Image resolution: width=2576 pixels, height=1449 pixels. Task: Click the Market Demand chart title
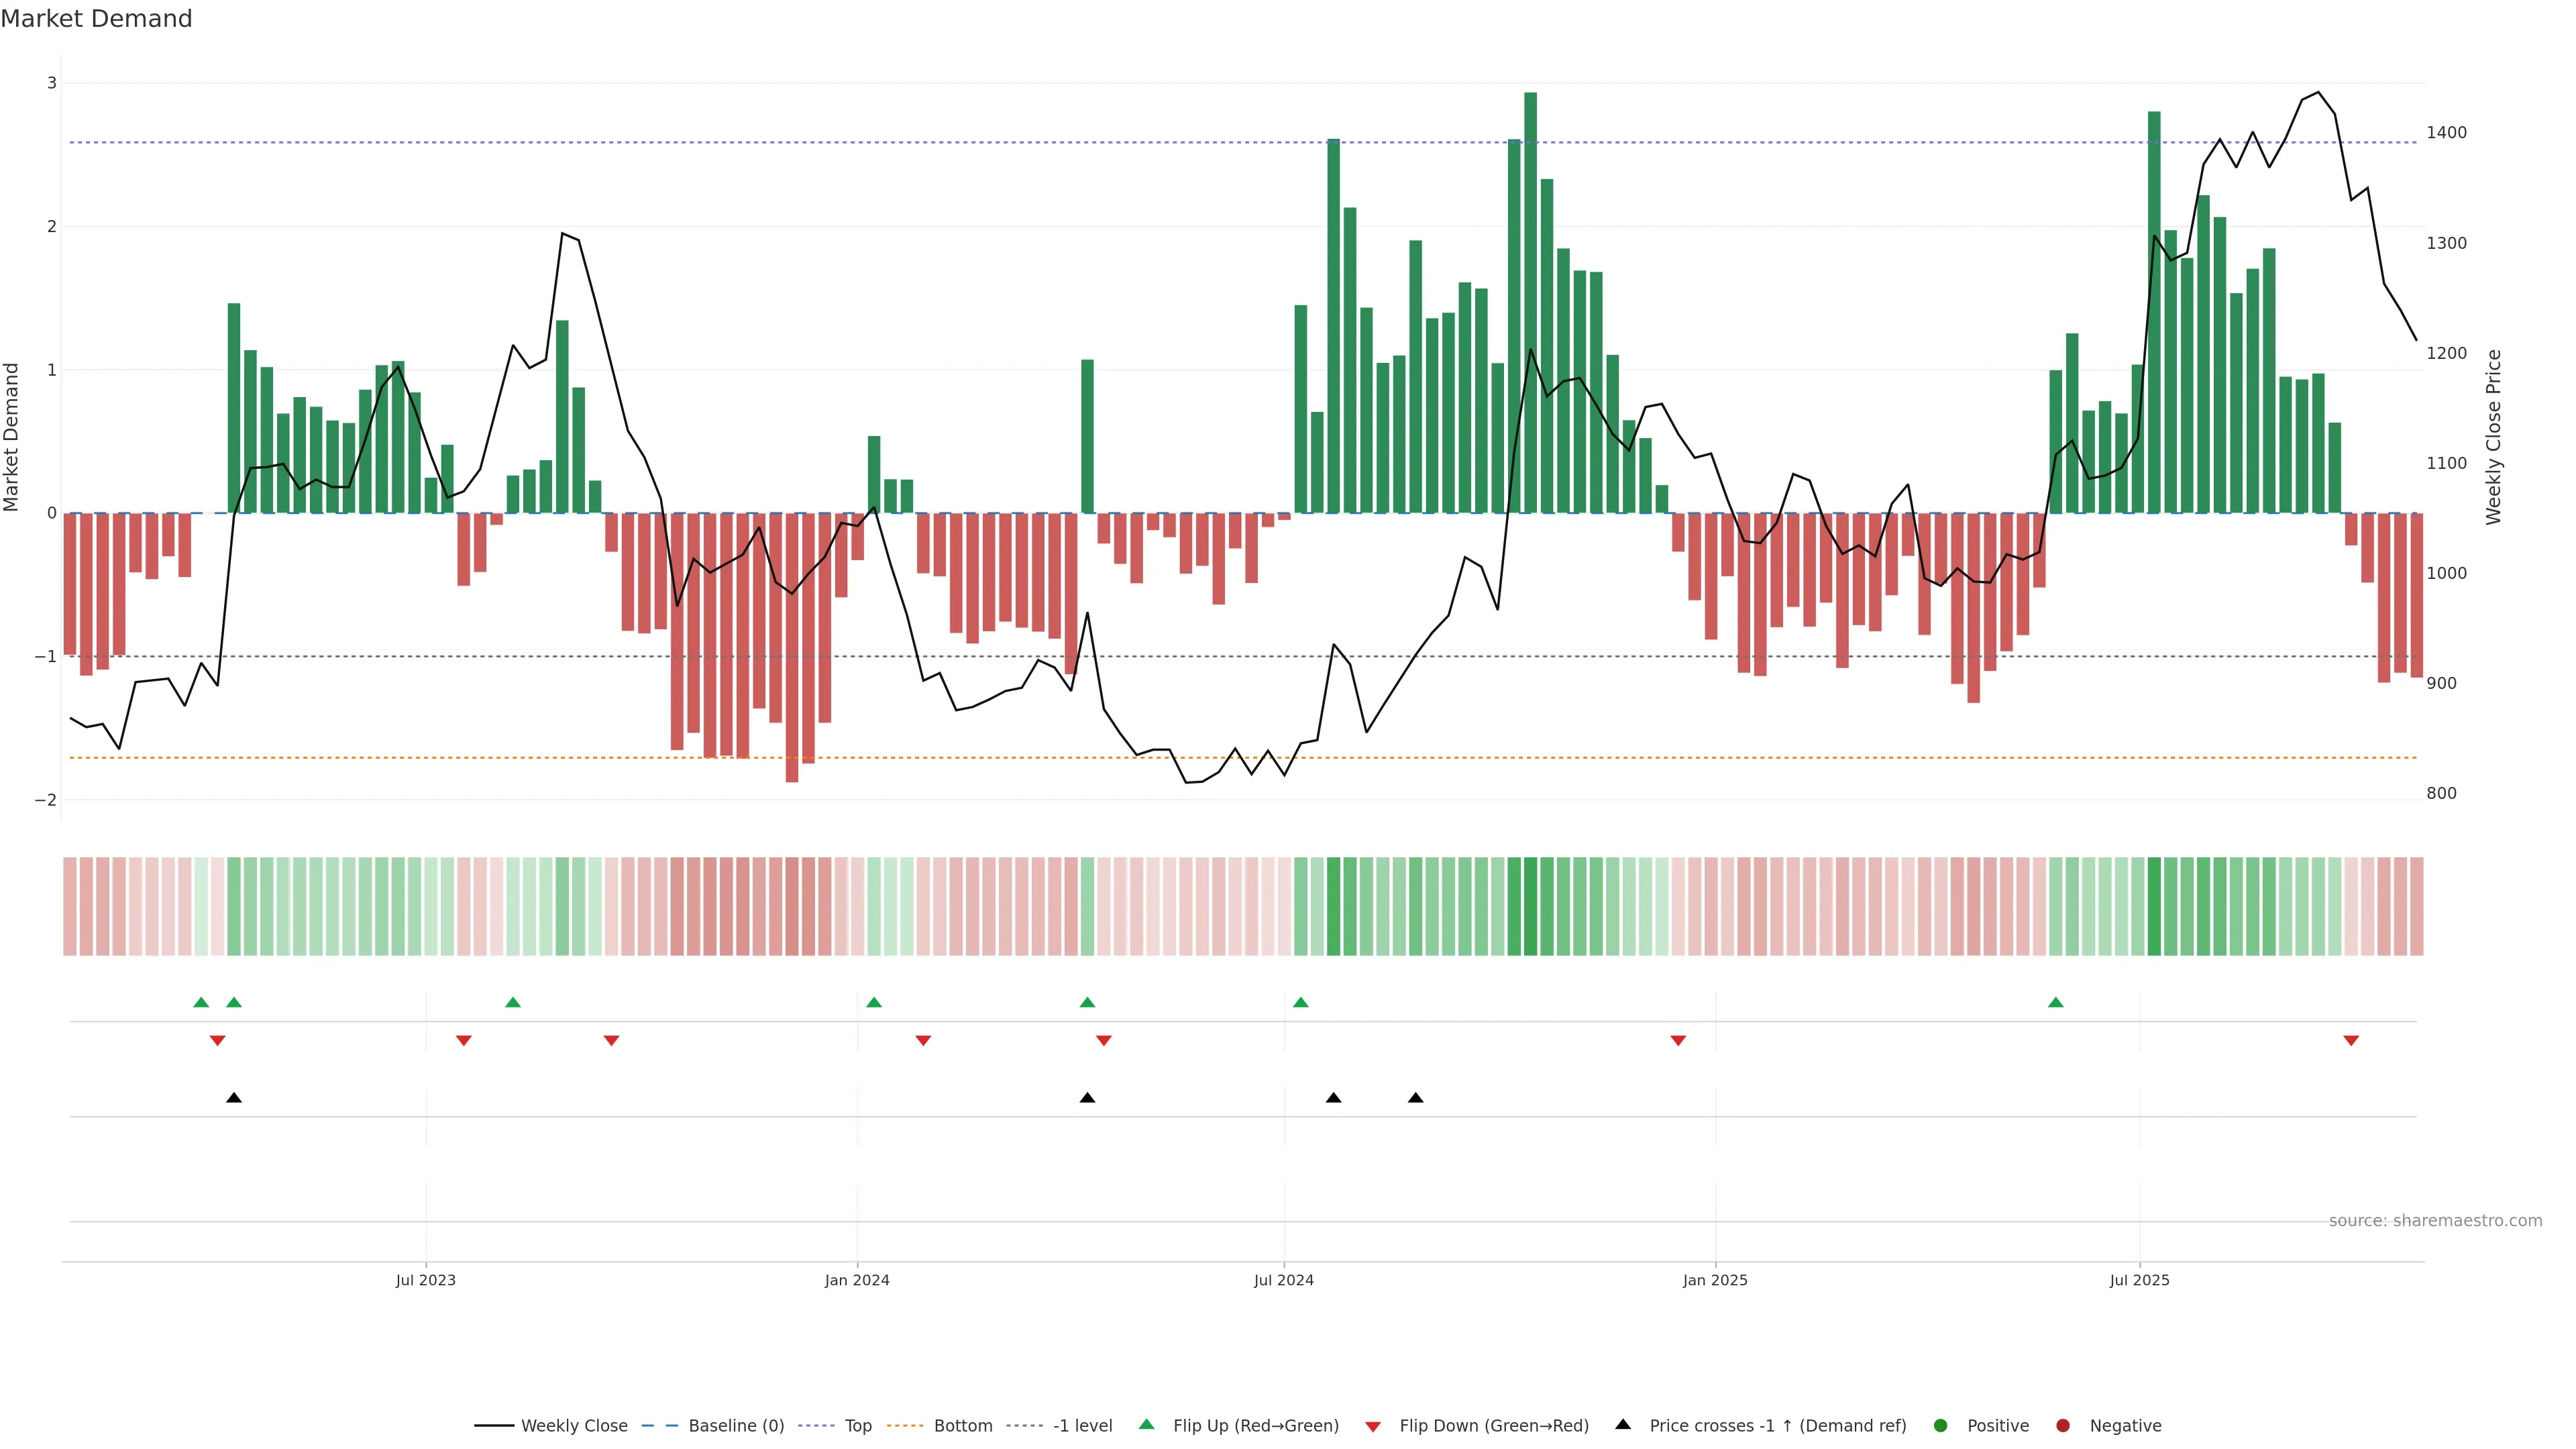tap(96, 19)
